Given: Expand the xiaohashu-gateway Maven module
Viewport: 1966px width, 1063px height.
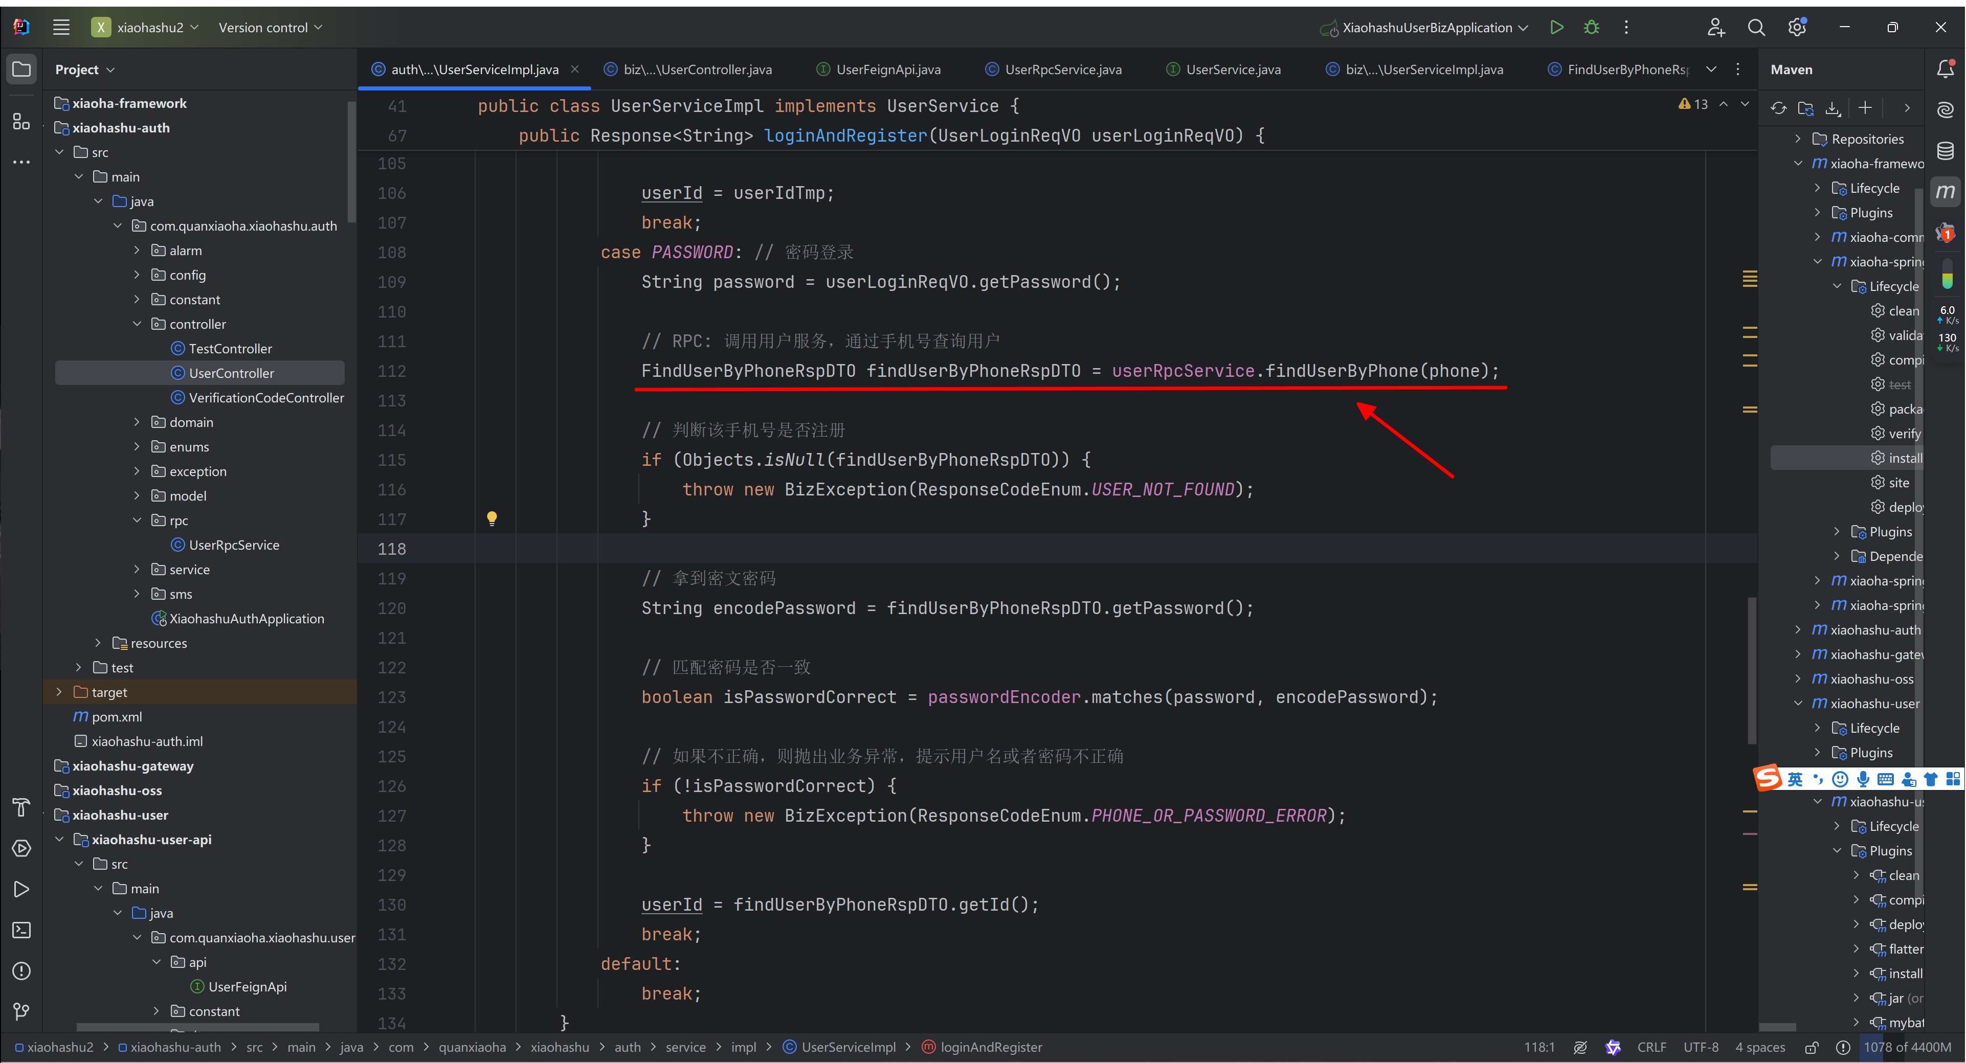Looking at the screenshot, I should click(x=1797, y=655).
